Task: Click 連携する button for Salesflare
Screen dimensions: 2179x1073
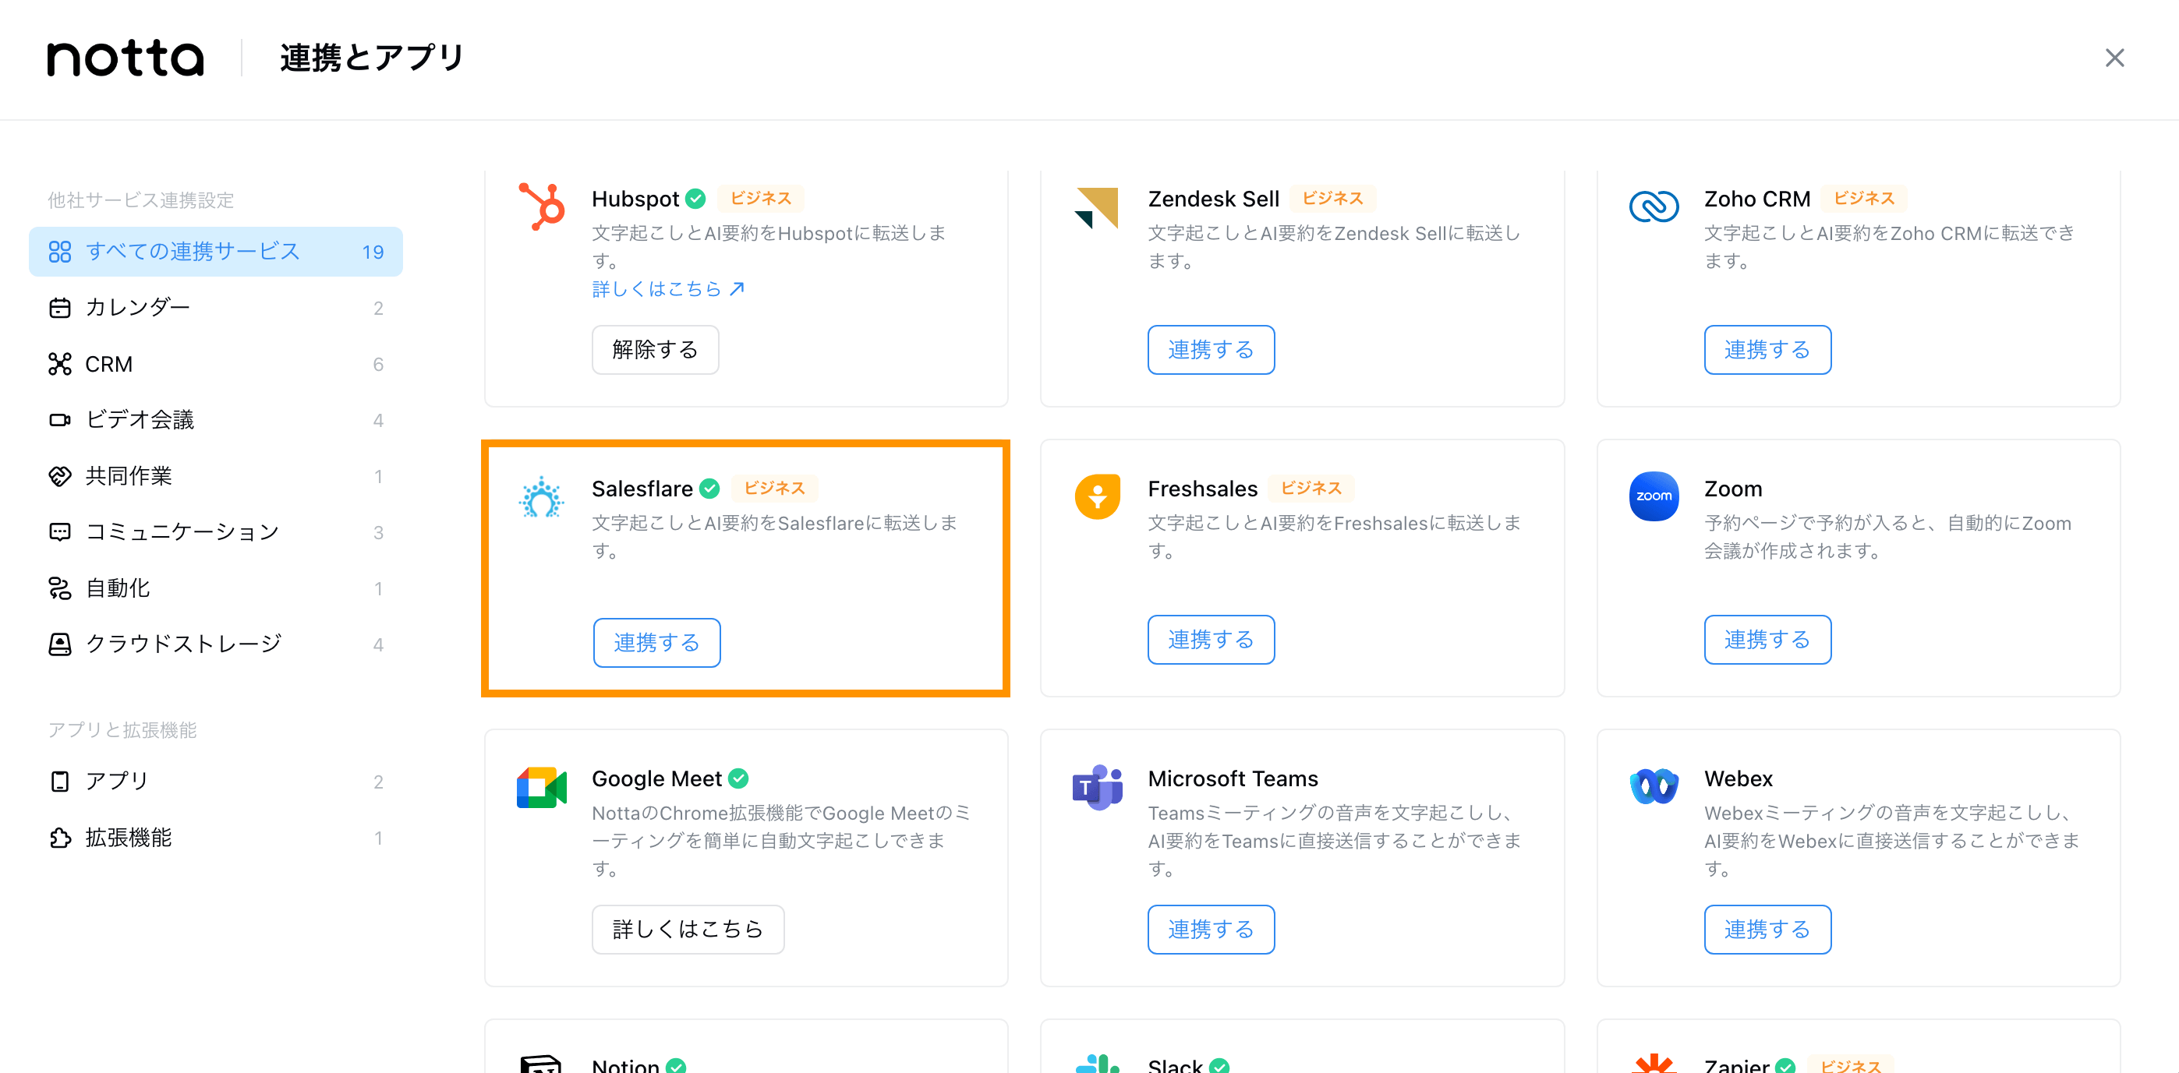Action: click(x=657, y=643)
